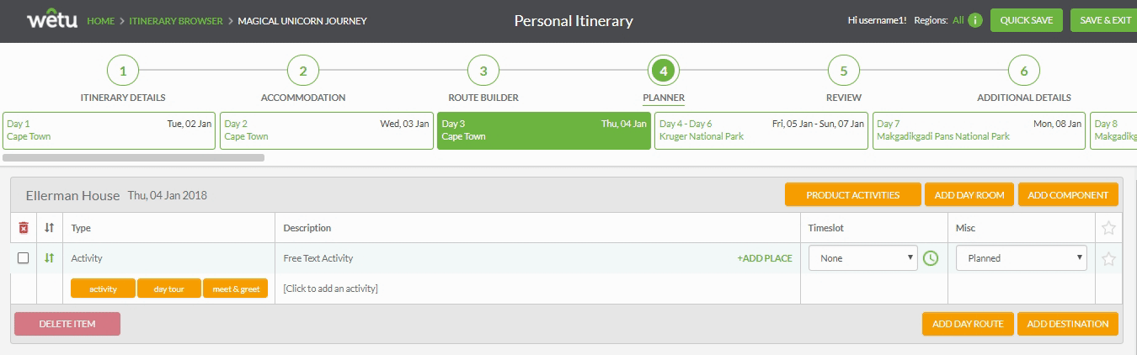Click the green reorder arrows on Activity row
Screen dimensions: 1137x355
49,258
